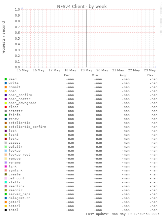Click the 21 May date label on axis
Screen dimensions: 164x218
(118, 70)
